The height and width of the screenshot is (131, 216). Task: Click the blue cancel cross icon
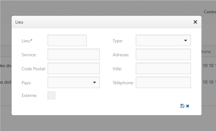[x=188, y=106]
